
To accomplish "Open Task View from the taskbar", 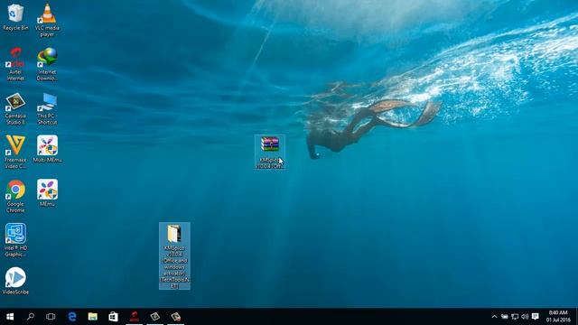I will click(51, 317).
